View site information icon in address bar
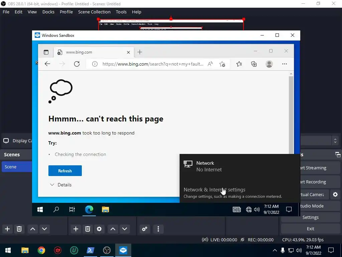The height and width of the screenshot is (257, 342). tap(95, 64)
